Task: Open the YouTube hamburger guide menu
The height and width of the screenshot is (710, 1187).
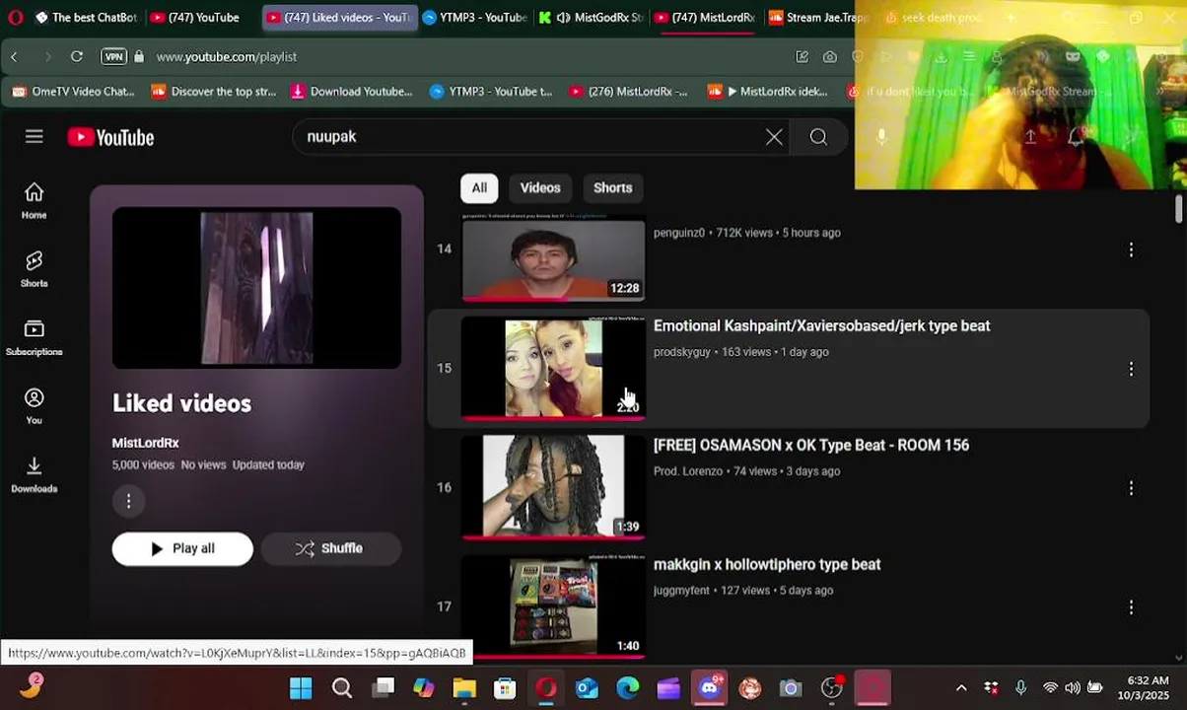Action: 35,137
